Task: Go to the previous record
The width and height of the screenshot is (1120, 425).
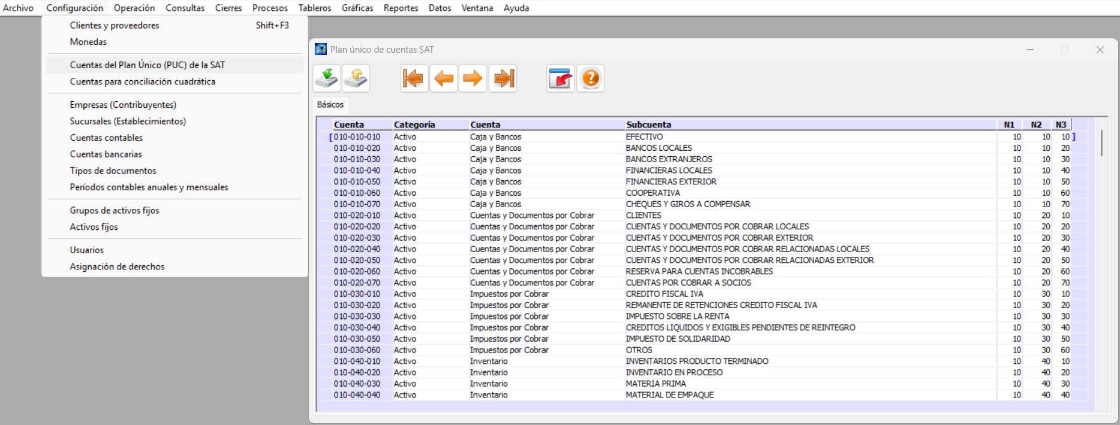Action: point(444,78)
